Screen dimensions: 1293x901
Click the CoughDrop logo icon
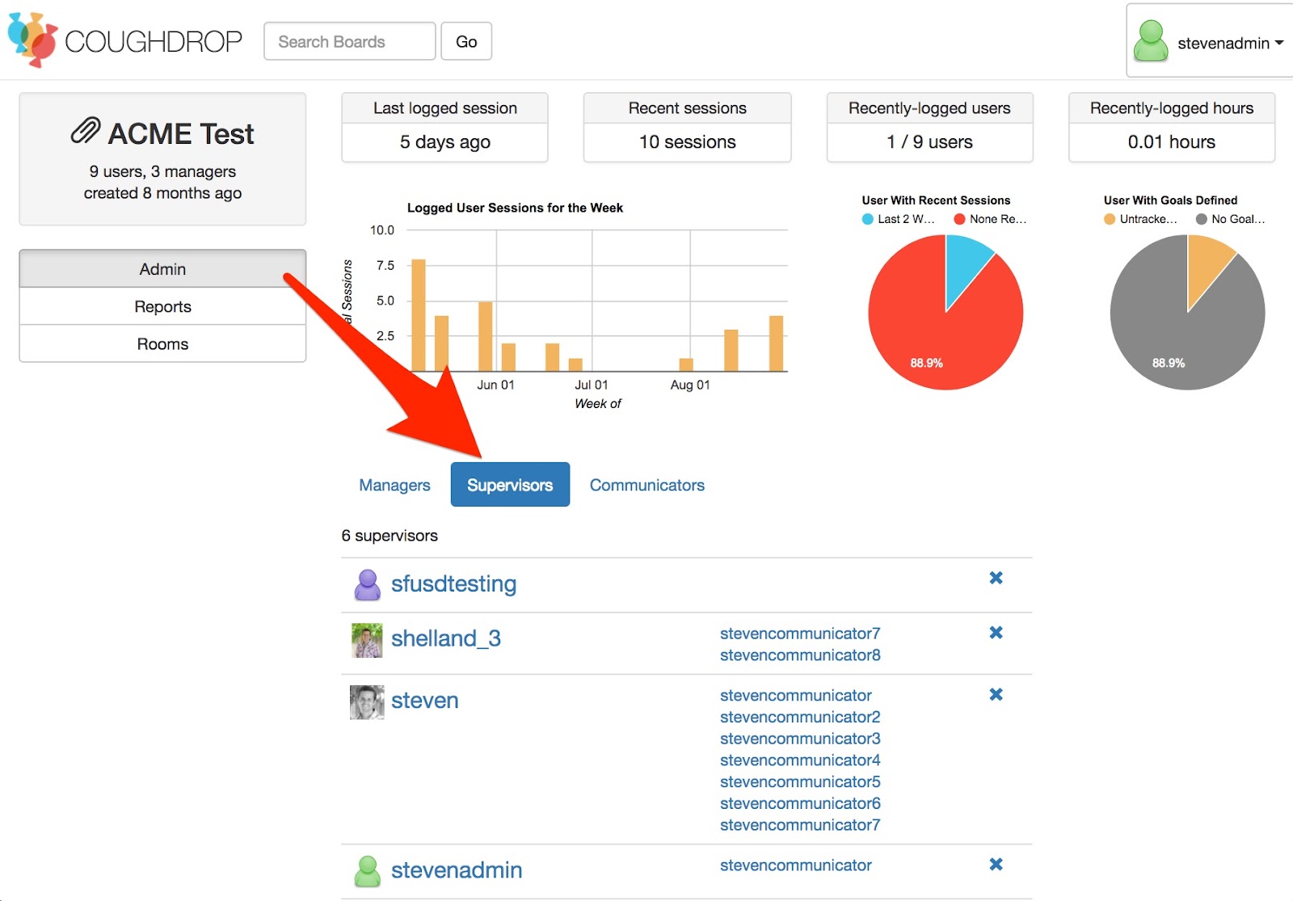(x=32, y=40)
